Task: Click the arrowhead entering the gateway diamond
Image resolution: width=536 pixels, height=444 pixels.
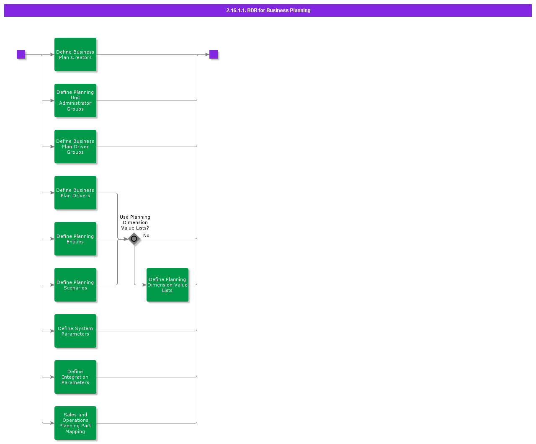Action: pos(125,239)
